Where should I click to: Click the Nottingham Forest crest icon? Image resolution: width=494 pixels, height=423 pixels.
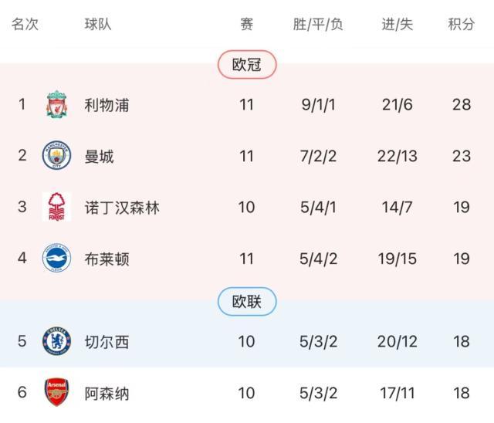click(56, 207)
